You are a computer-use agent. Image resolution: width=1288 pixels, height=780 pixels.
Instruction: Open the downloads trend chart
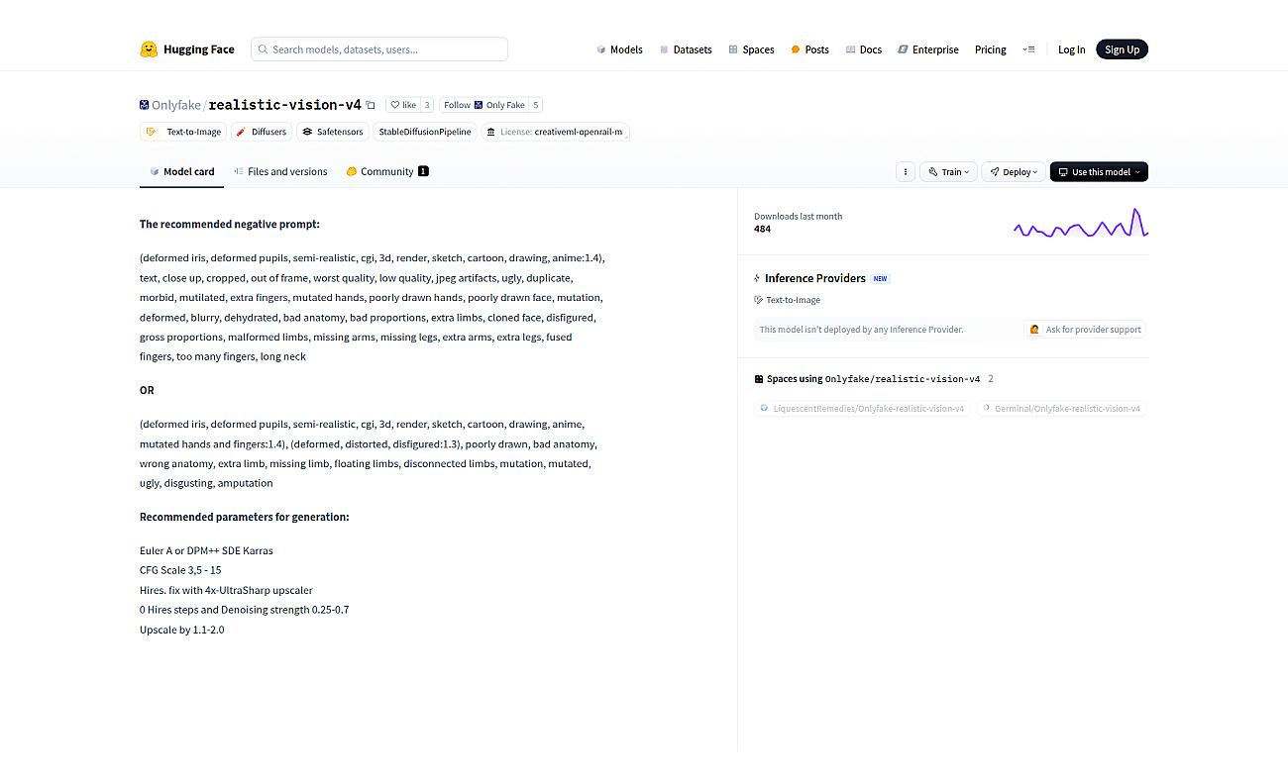point(1081,224)
